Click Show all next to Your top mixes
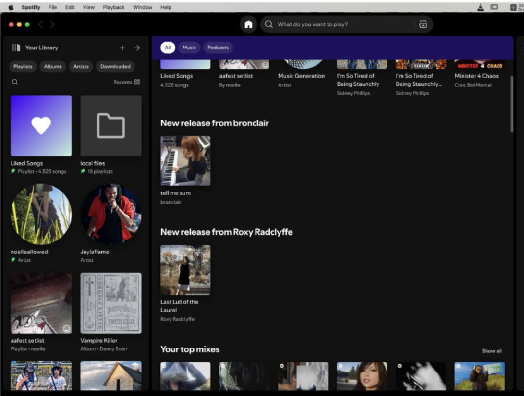 tap(492, 351)
